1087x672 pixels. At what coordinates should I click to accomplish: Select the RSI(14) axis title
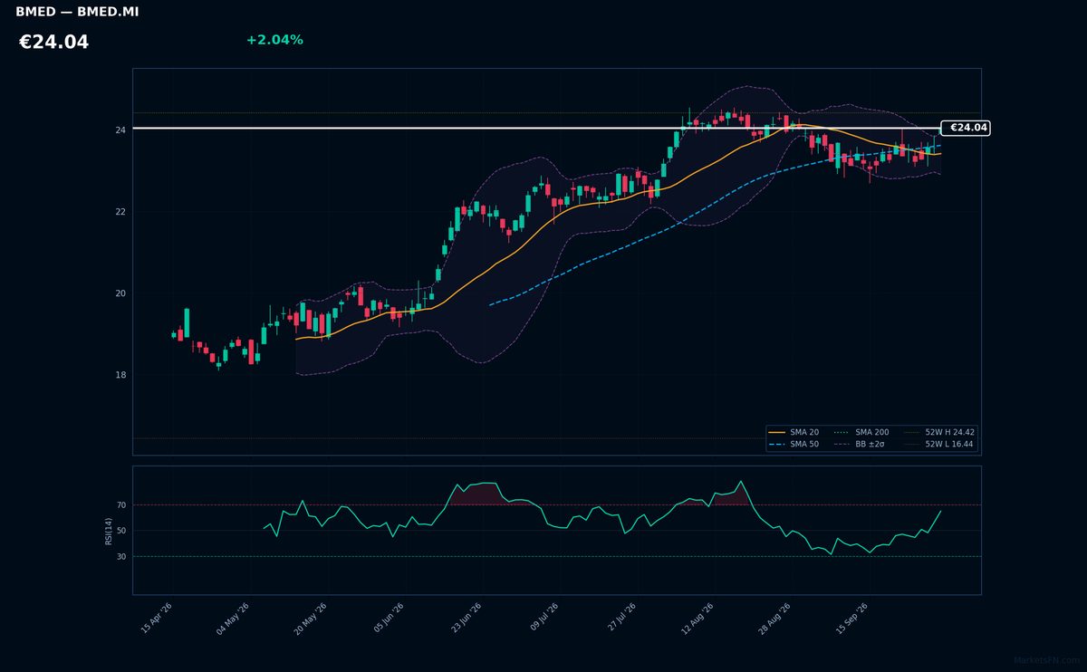(109, 531)
